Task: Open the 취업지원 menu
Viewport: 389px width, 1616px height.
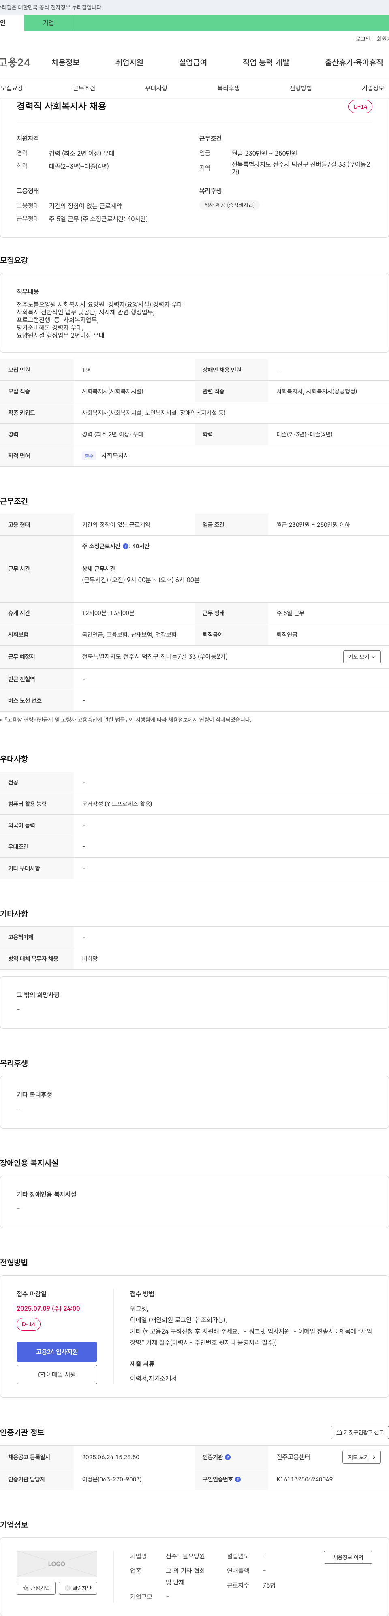Action: (129, 62)
